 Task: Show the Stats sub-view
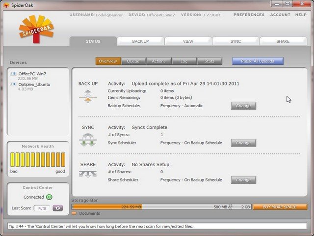pyautogui.click(x=209, y=61)
